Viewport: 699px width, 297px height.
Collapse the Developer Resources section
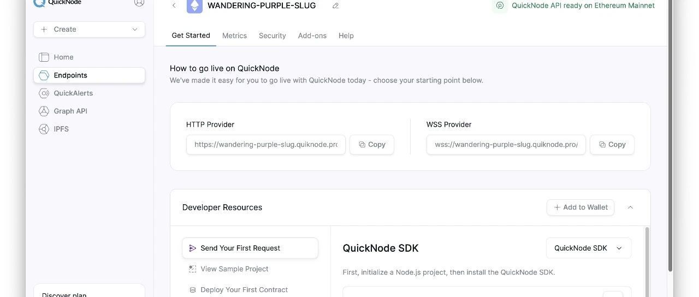click(x=630, y=207)
